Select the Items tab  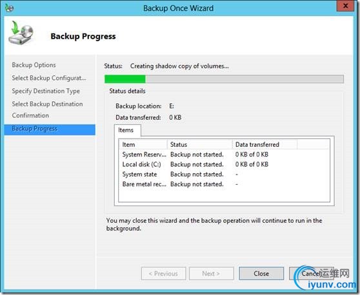128,130
